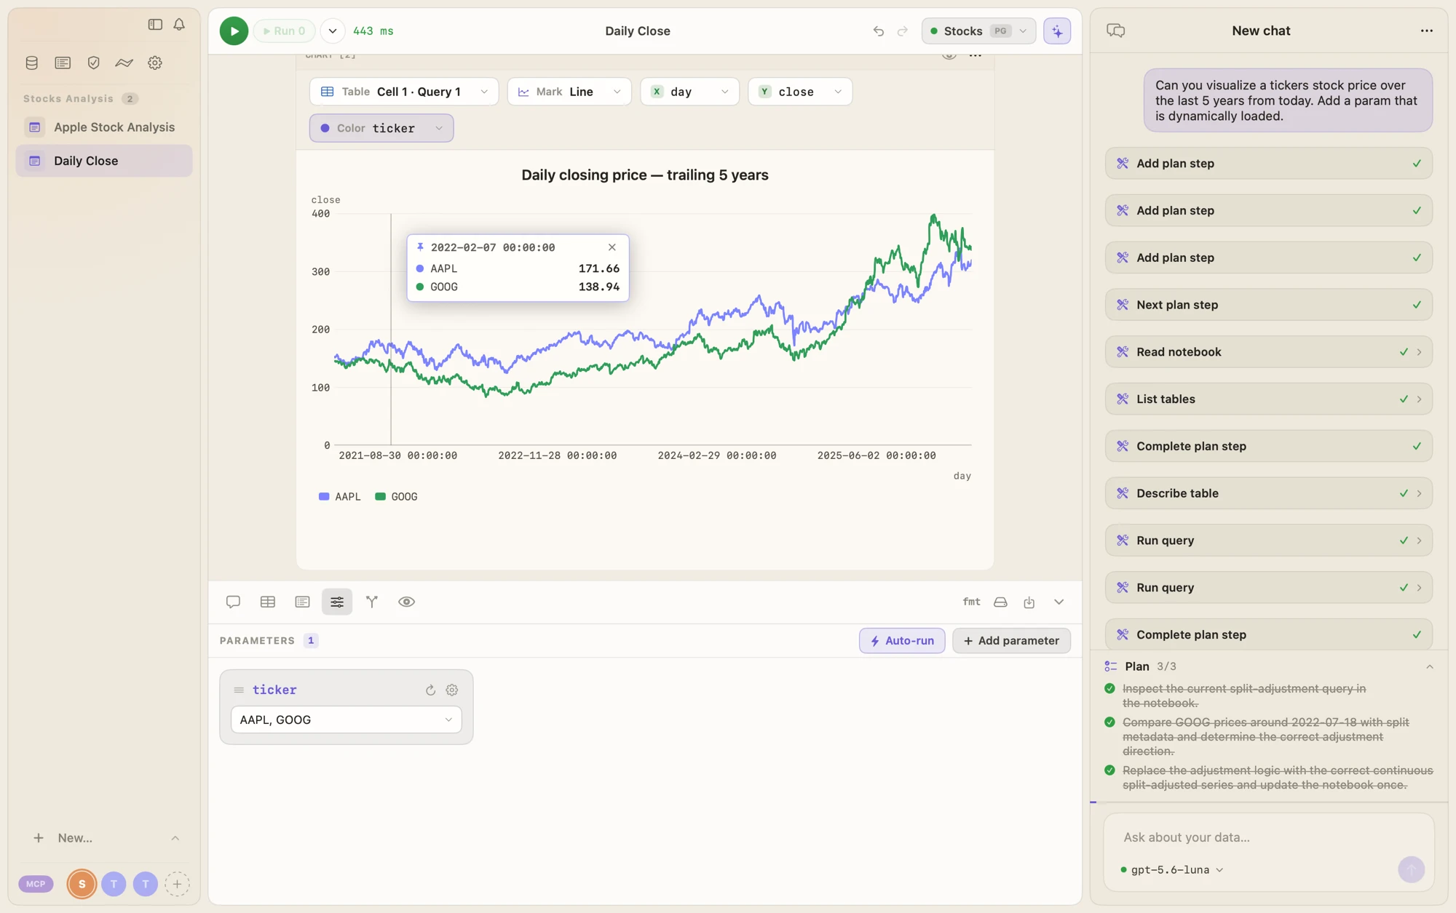This screenshot has width=1456, height=913.
Task: Open the trend chart icon in sidebar
Action: click(124, 63)
